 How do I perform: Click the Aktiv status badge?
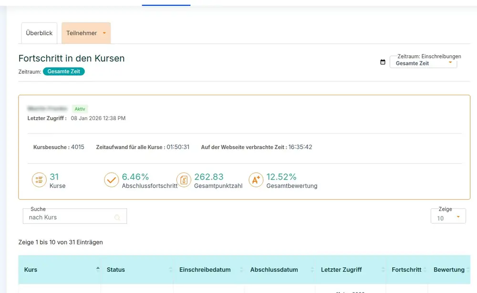click(80, 109)
